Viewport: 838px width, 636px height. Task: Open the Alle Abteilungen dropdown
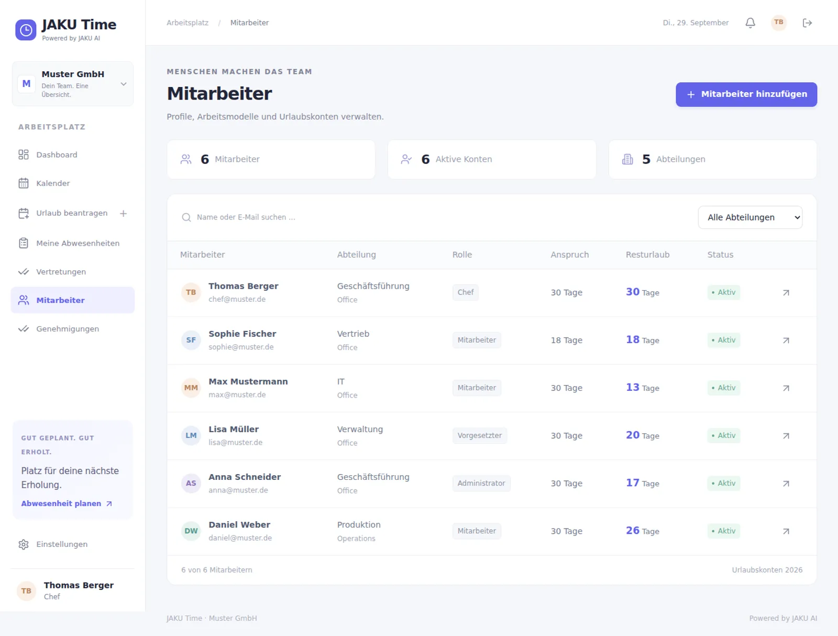[x=750, y=217]
